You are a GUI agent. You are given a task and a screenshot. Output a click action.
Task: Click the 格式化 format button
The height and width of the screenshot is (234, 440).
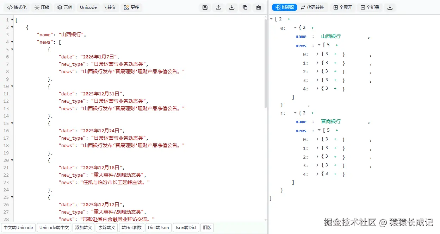pos(17,7)
